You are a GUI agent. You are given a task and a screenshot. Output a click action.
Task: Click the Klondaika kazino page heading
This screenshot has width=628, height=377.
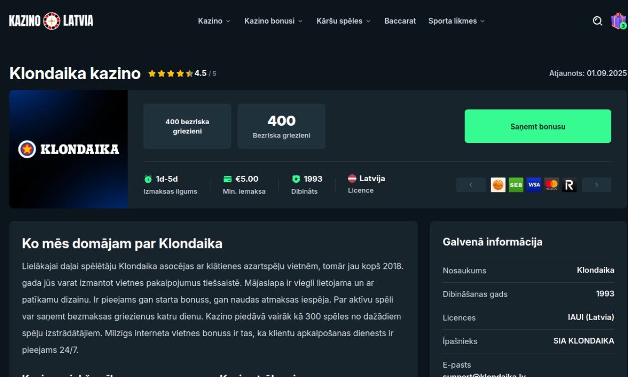pyautogui.click(x=75, y=74)
